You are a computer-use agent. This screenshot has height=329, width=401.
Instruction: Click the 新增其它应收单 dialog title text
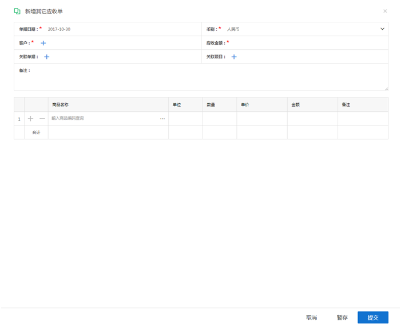point(43,11)
